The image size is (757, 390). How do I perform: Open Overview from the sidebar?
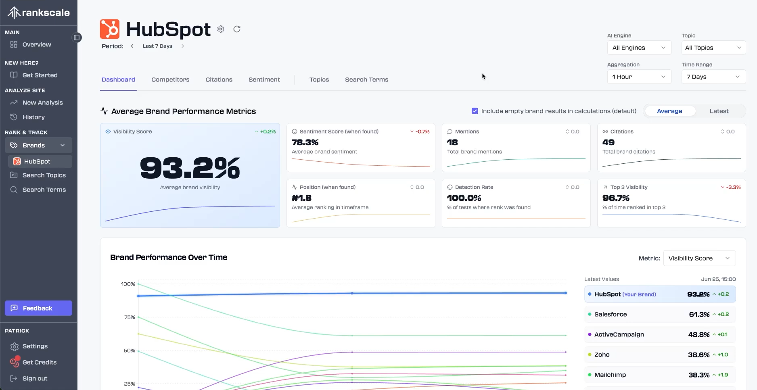click(x=36, y=44)
